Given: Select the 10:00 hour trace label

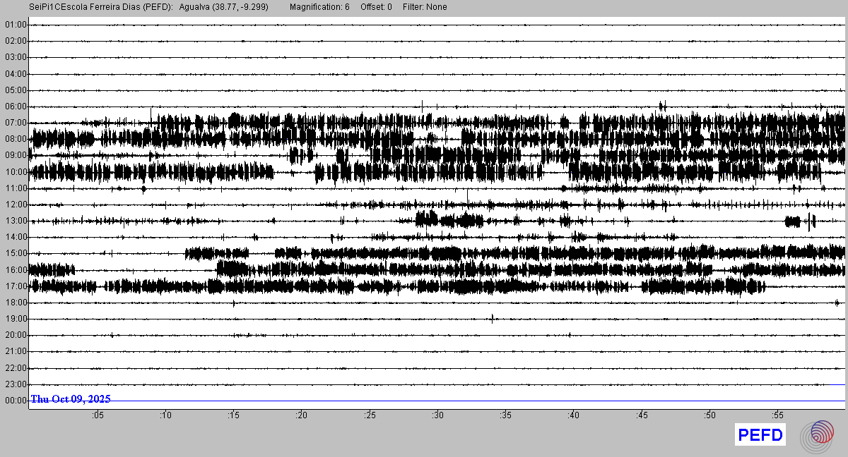Looking at the screenshot, I should click(x=15, y=172).
